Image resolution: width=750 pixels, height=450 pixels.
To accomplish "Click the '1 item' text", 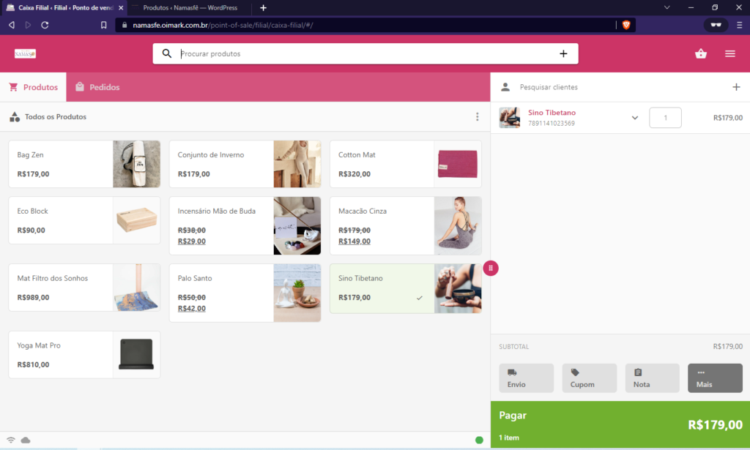I will pos(509,438).
